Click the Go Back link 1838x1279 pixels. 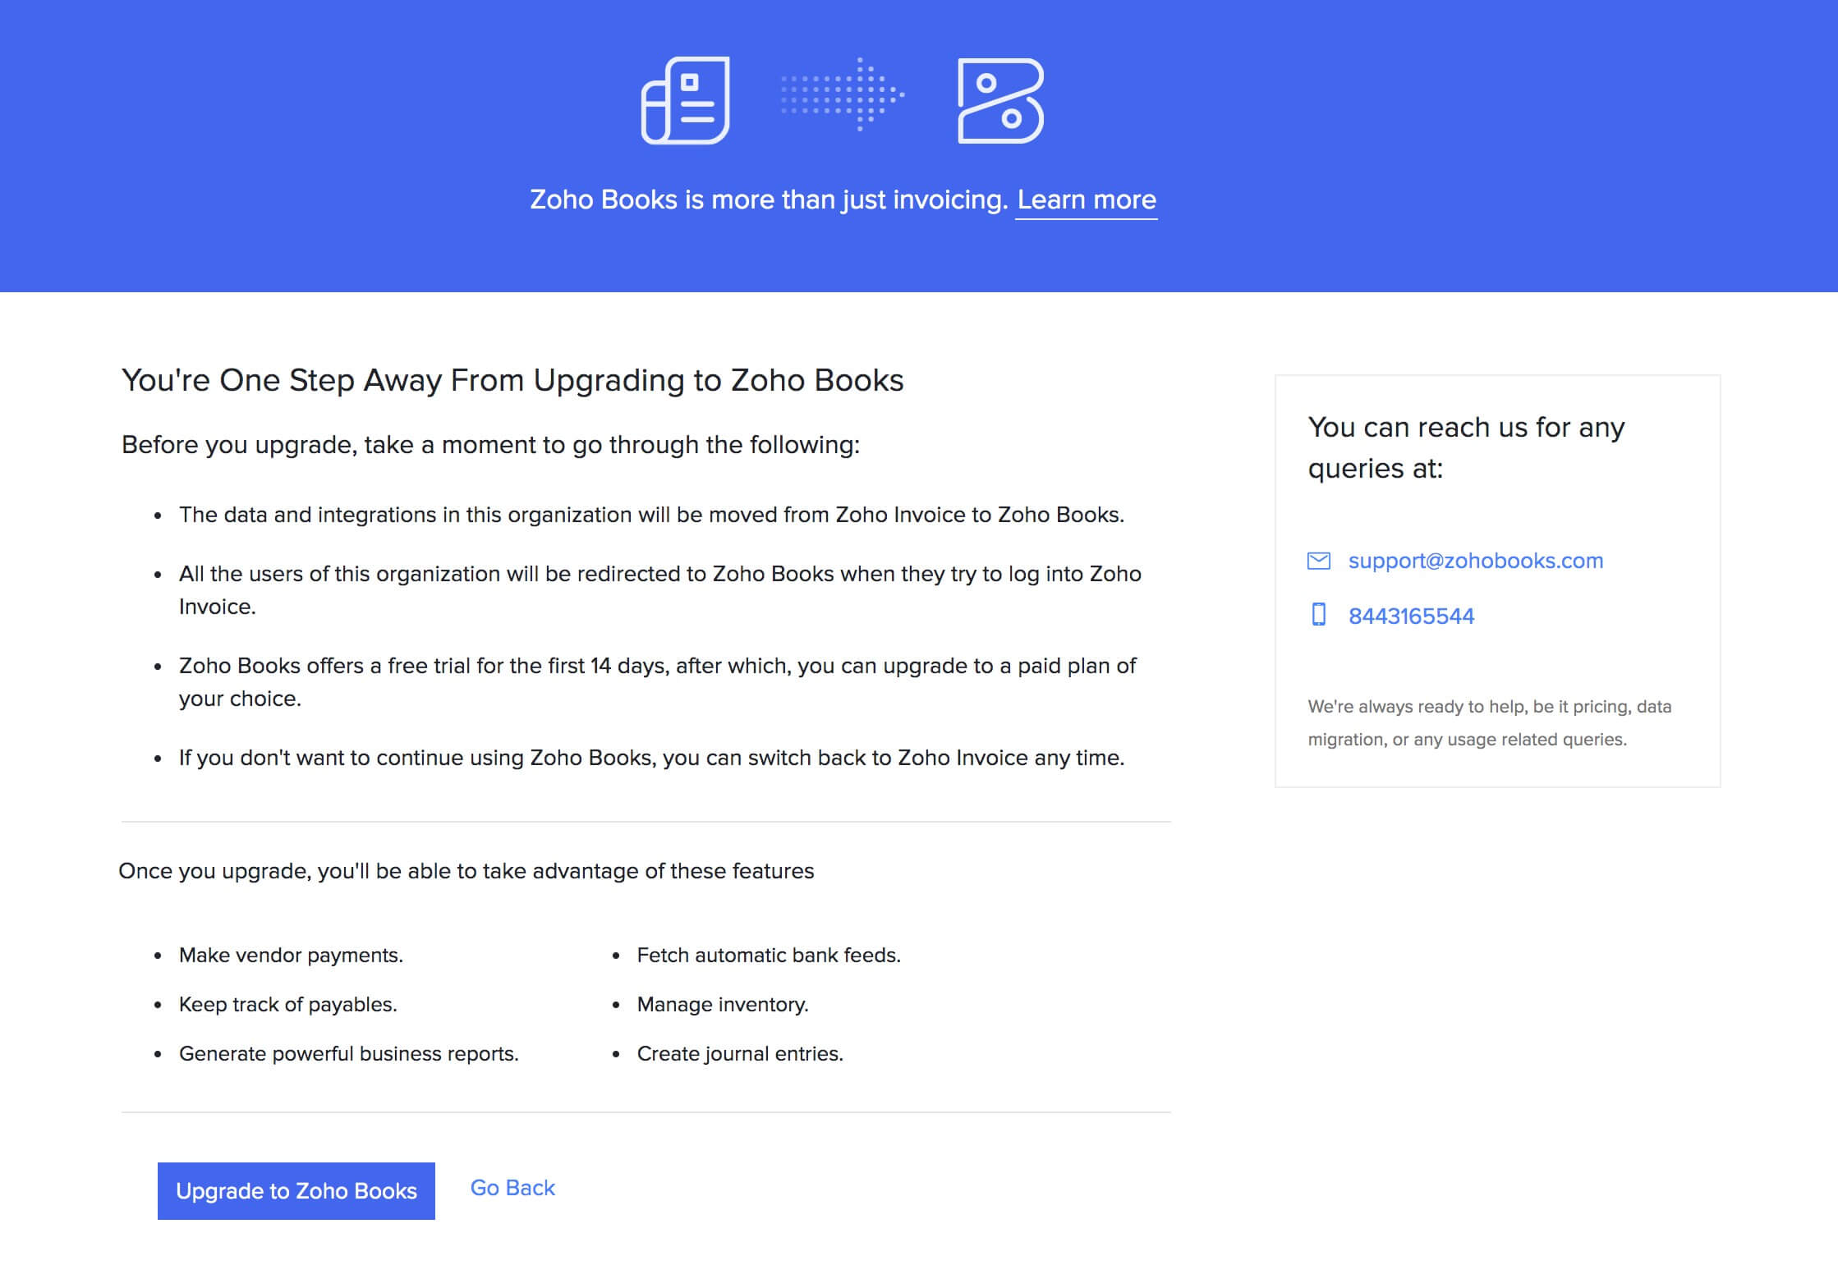[x=512, y=1187]
